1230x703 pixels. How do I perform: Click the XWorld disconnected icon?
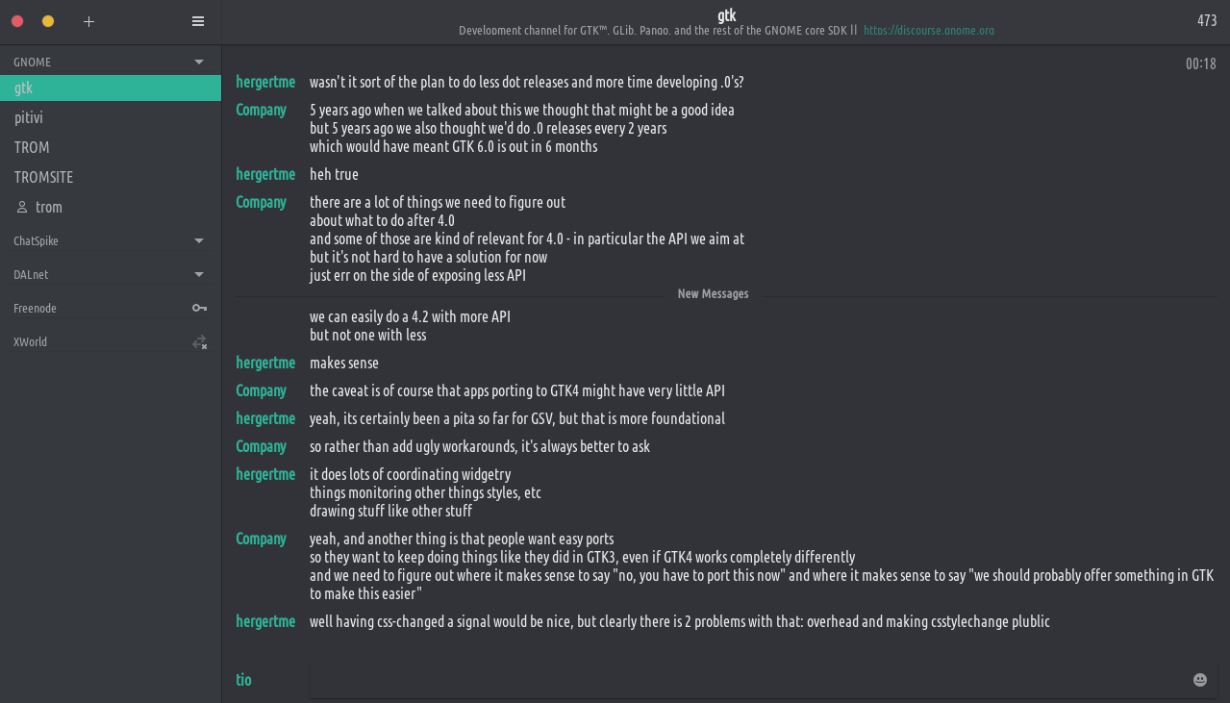tap(199, 342)
